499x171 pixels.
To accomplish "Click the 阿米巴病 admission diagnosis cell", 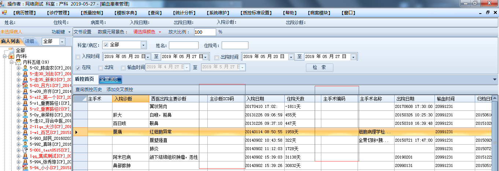I will coord(130,157).
